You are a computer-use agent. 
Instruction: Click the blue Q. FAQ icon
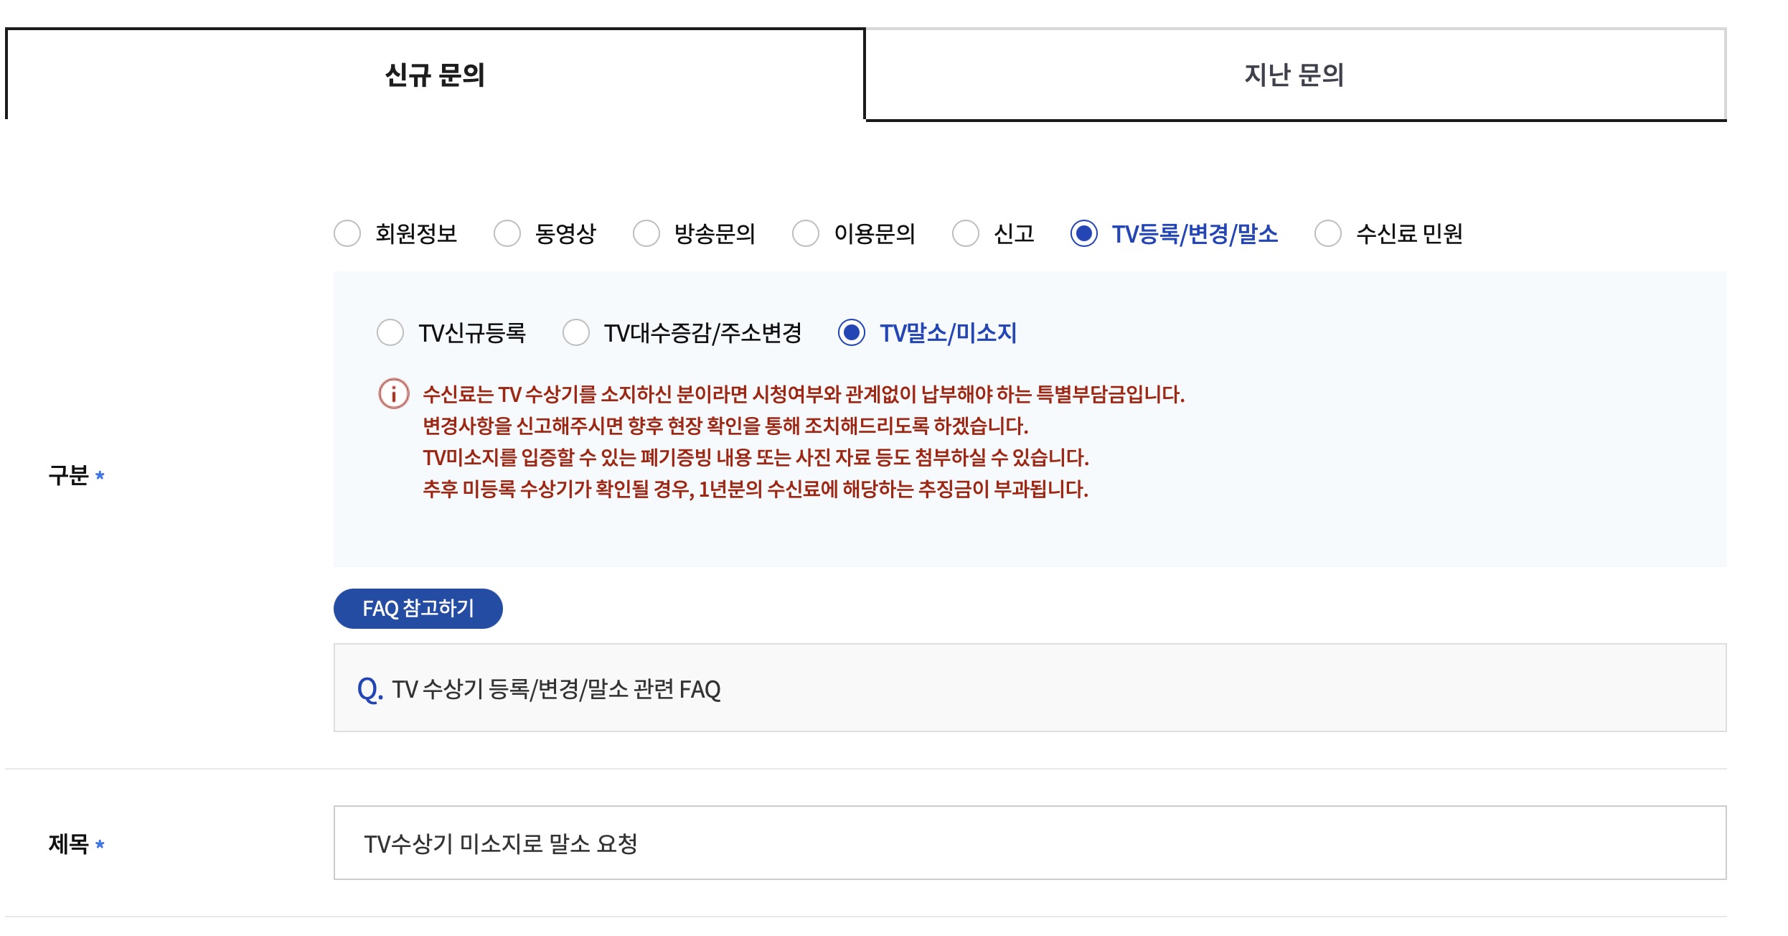coord(370,689)
